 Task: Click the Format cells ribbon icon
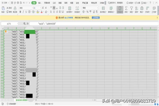pos(142,8)
